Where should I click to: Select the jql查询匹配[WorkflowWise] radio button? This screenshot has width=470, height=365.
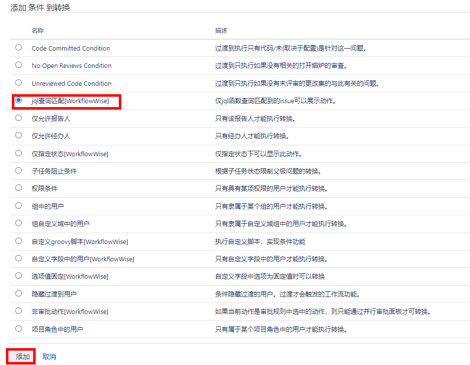point(19,100)
